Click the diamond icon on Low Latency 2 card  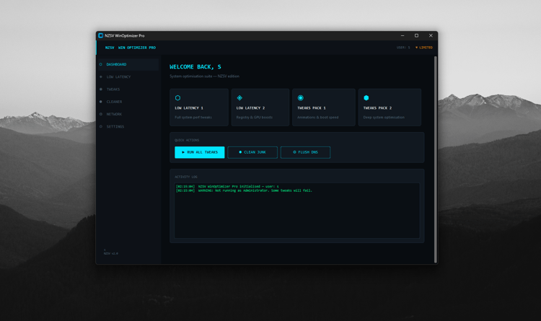click(x=239, y=98)
